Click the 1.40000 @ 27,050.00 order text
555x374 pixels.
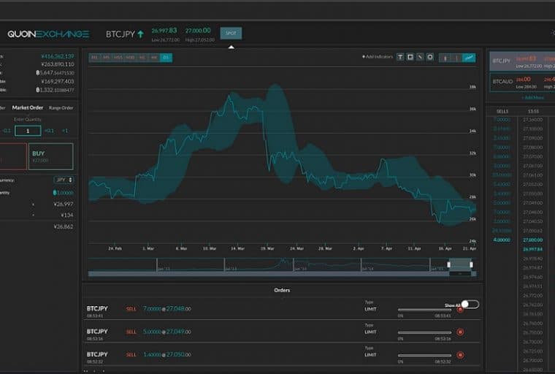(x=166, y=354)
